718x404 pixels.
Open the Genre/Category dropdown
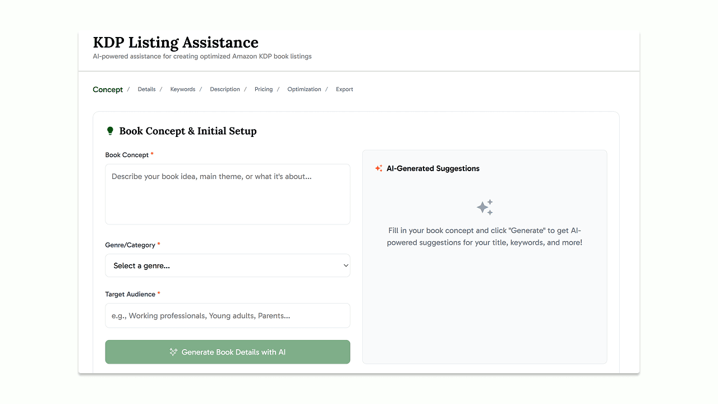tap(227, 265)
